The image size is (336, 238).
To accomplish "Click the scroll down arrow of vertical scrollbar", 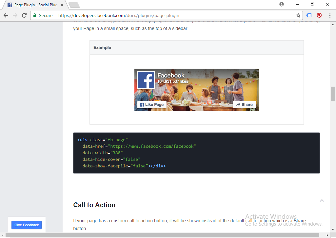I will (333, 230).
